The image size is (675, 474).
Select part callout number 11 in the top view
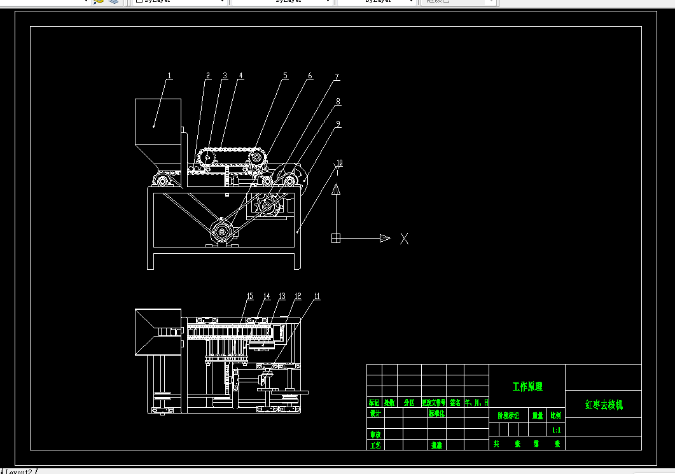pos(317,296)
